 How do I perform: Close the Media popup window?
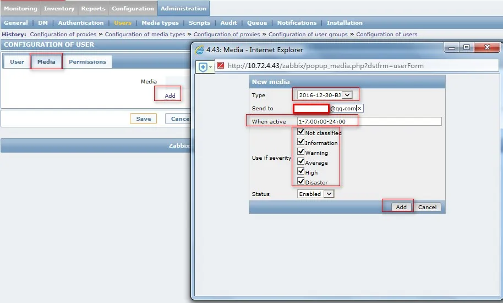click(x=487, y=47)
